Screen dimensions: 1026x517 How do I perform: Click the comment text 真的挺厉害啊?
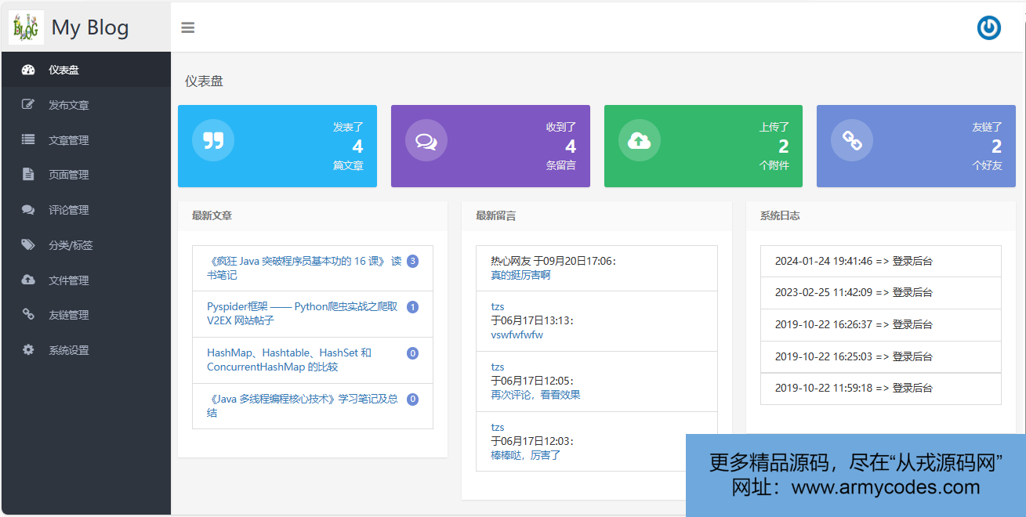pyautogui.click(x=520, y=275)
